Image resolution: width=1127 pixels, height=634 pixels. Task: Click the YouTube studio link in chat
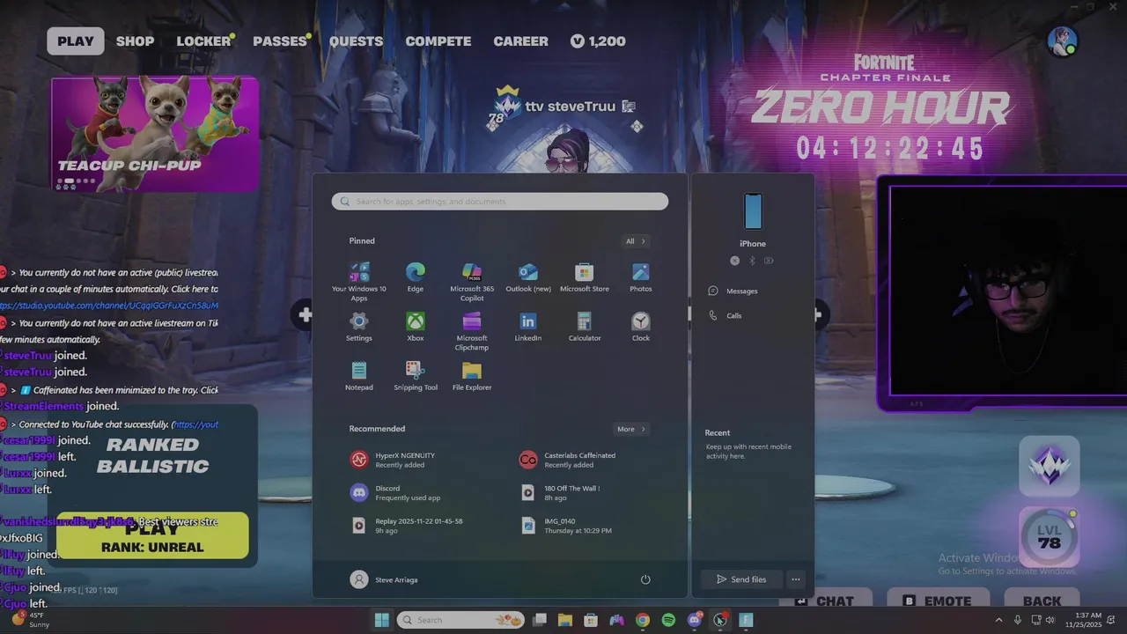tap(109, 306)
